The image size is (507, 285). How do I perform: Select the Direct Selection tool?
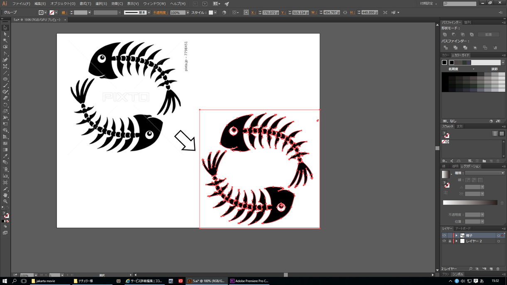pyautogui.click(x=5, y=34)
